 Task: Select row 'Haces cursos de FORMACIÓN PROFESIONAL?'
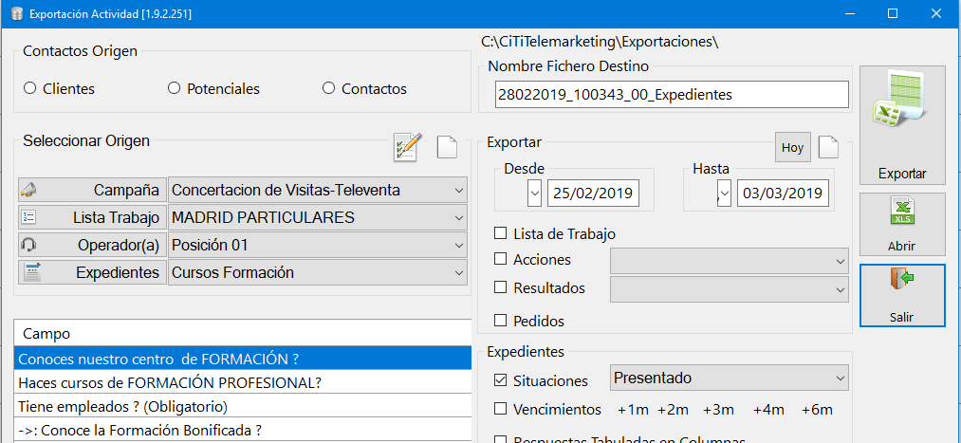pos(243,381)
